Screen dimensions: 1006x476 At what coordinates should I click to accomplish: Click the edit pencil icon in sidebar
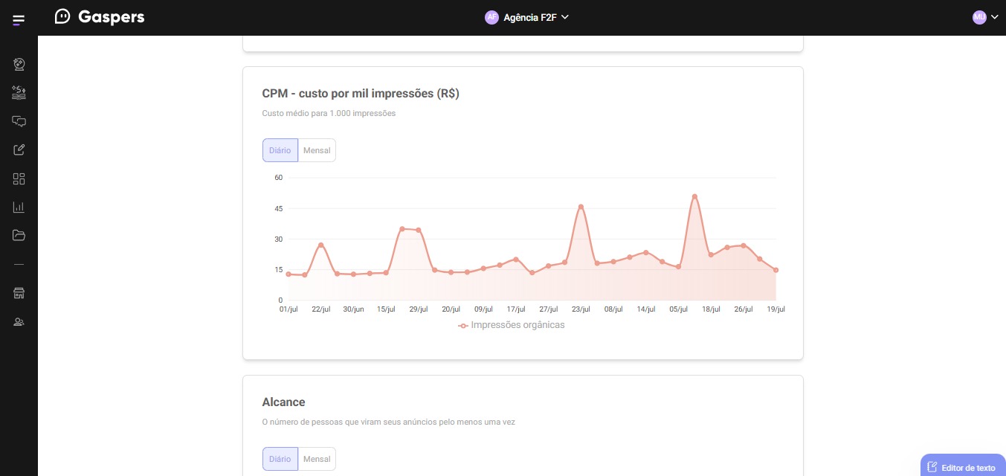19,149
